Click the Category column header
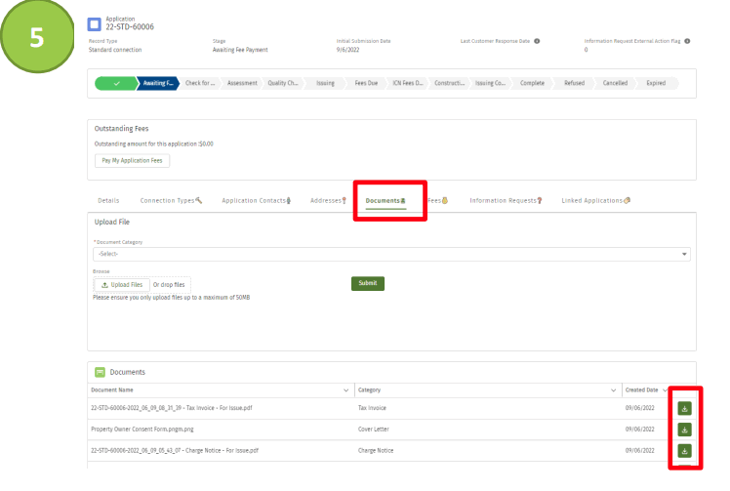The image size is (730, 491). pos(369,390)
